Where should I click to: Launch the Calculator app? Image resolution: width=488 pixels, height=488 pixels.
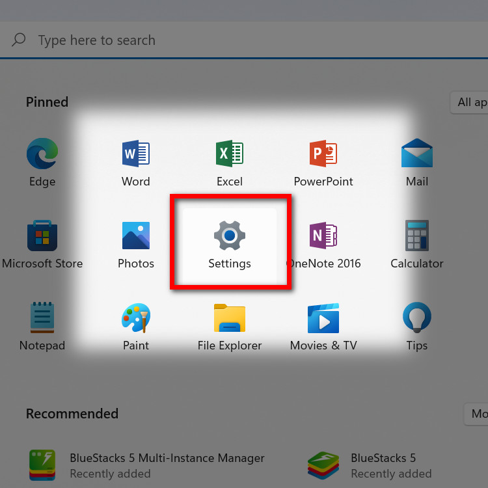tap(416, 245)
